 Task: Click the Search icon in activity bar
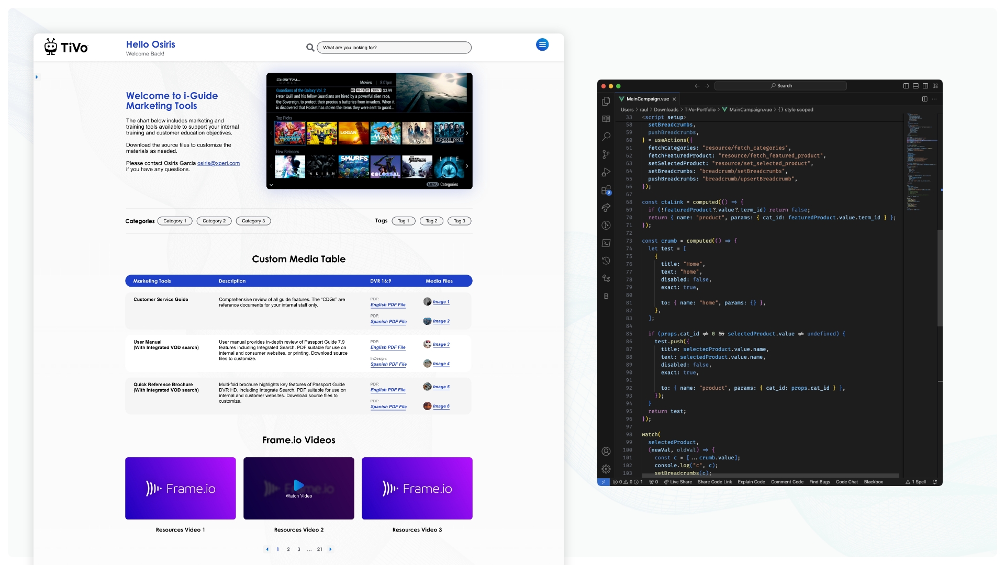click(x=606, y=137)
